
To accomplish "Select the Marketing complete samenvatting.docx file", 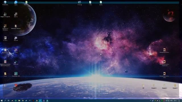I will (x=5, y=63).
